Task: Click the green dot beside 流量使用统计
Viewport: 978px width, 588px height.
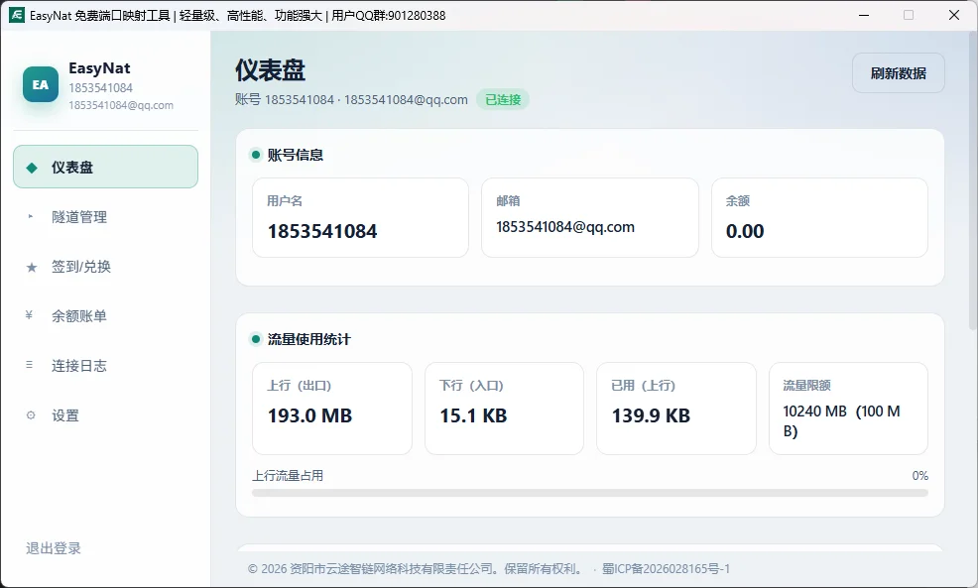Action: 256,339
